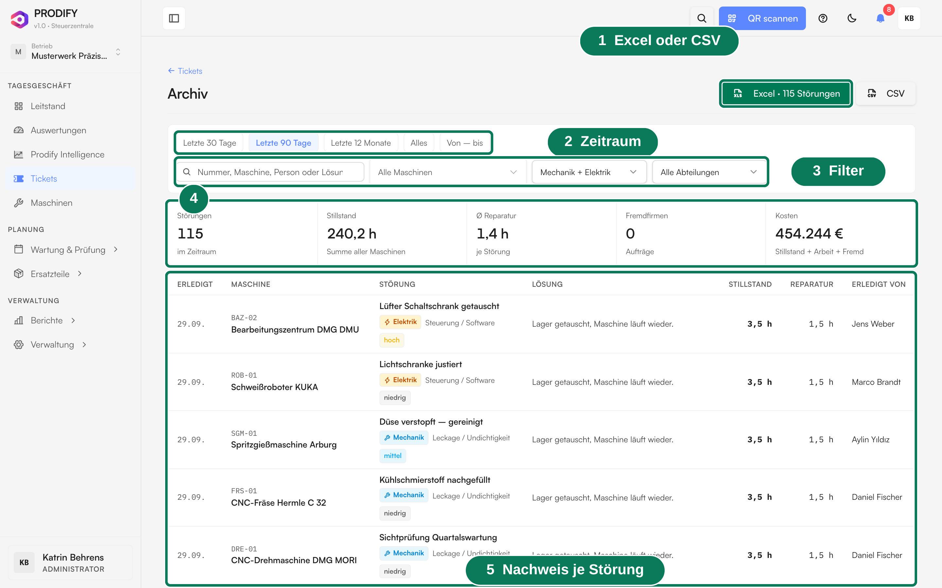Viewport: 942px width, 588px height.
Task: Click the QR scannen button
Action: (x=762, y=18)
